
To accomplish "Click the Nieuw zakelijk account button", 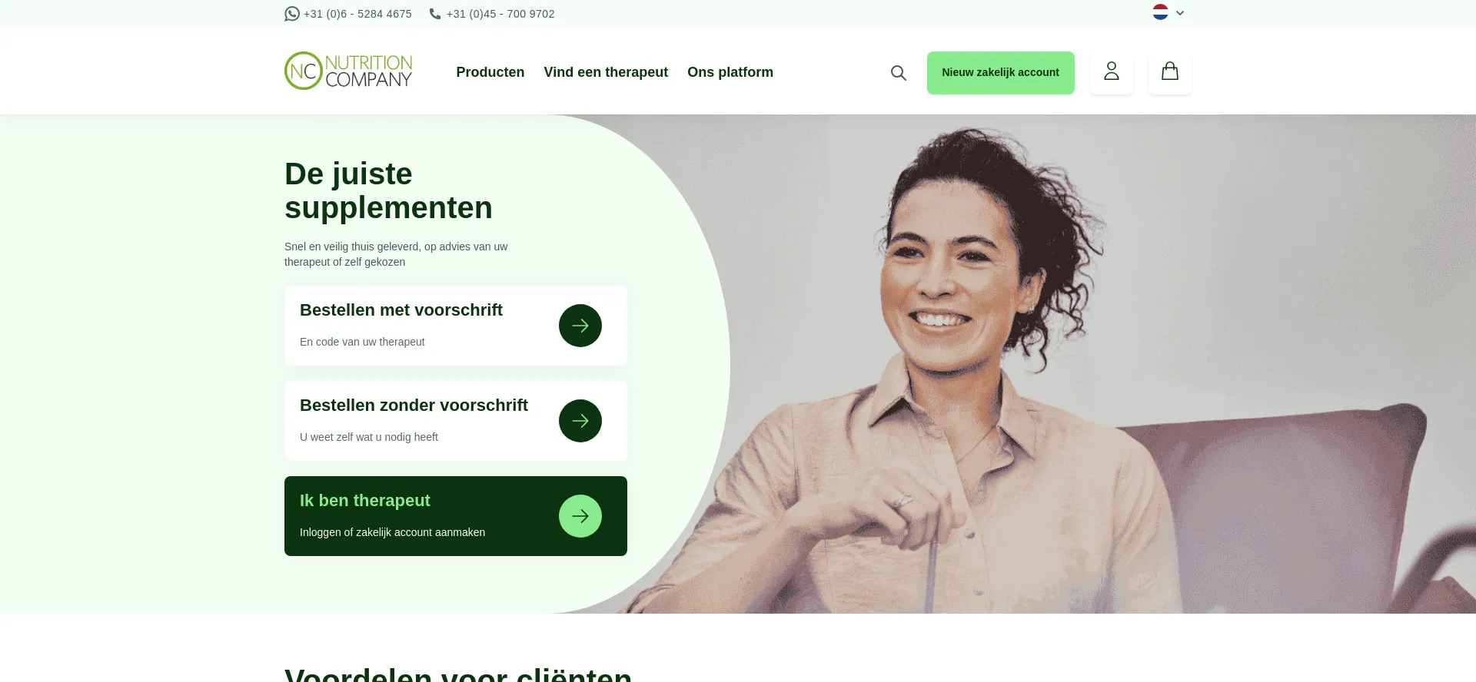I will (x=1001, y=73).
